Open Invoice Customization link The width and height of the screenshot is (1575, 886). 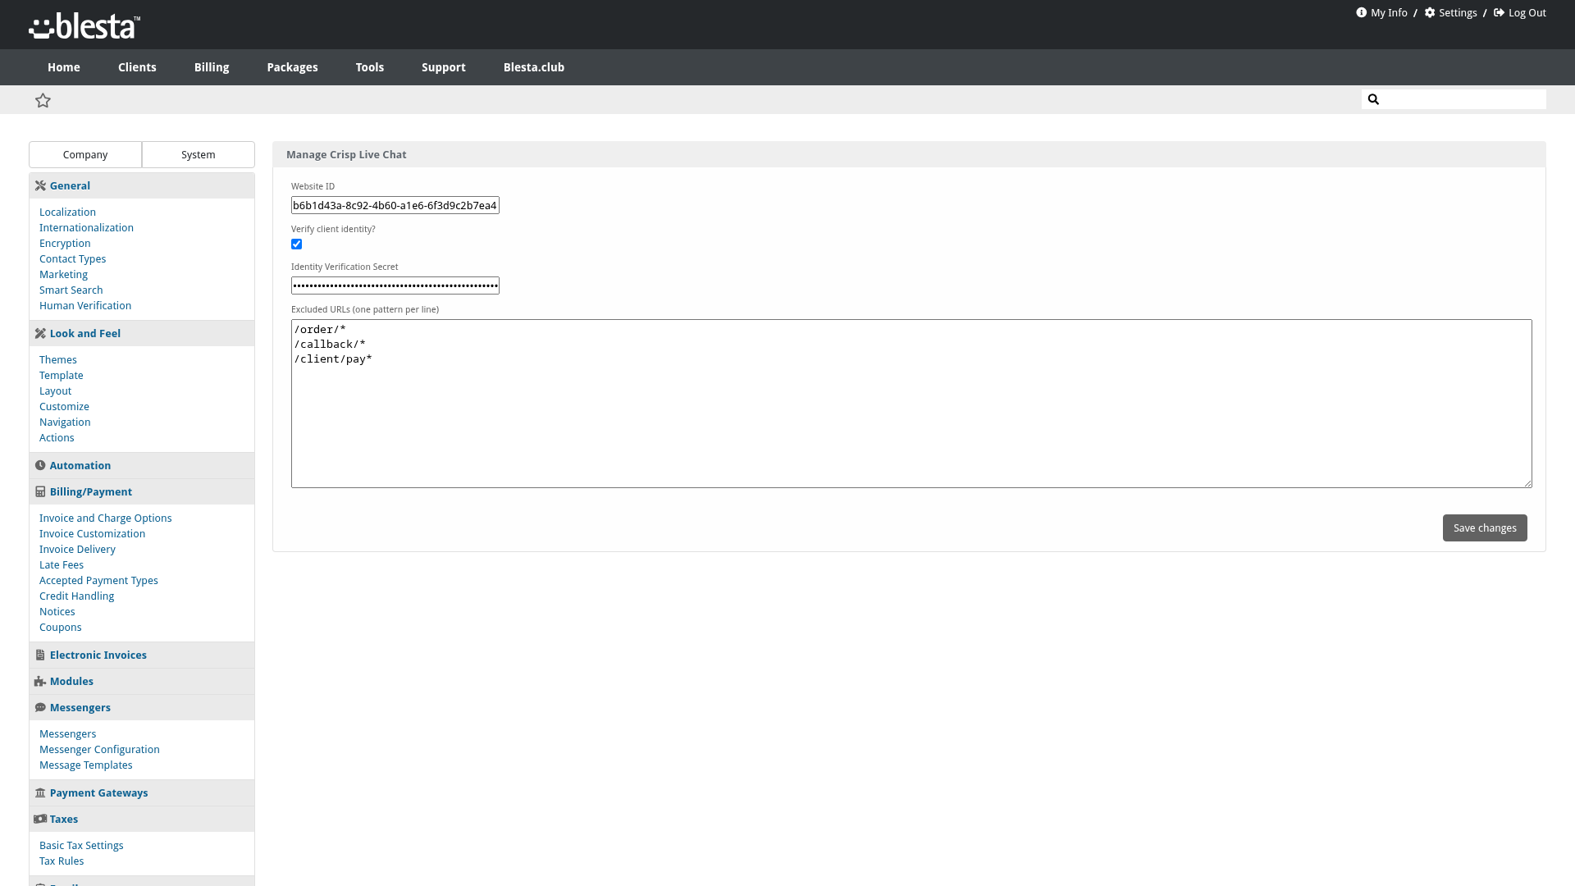click(x=92, y=534)
